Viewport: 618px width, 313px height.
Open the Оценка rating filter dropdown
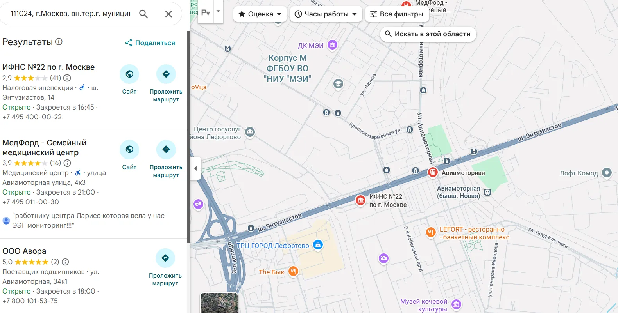click(x=260, y=14)
